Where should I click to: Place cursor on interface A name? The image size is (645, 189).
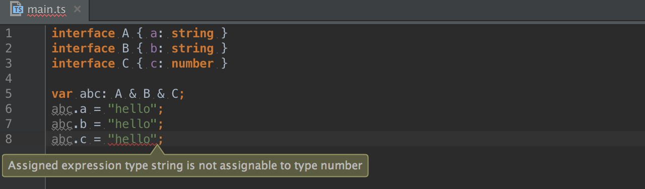126,34
